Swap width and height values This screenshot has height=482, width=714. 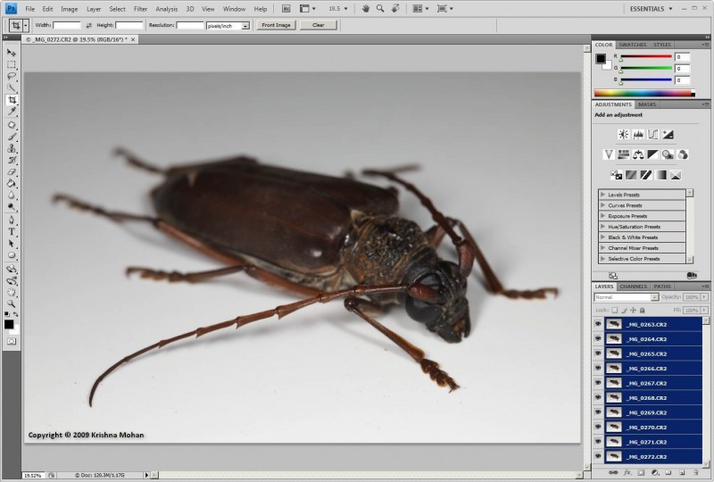click(88, 25)
